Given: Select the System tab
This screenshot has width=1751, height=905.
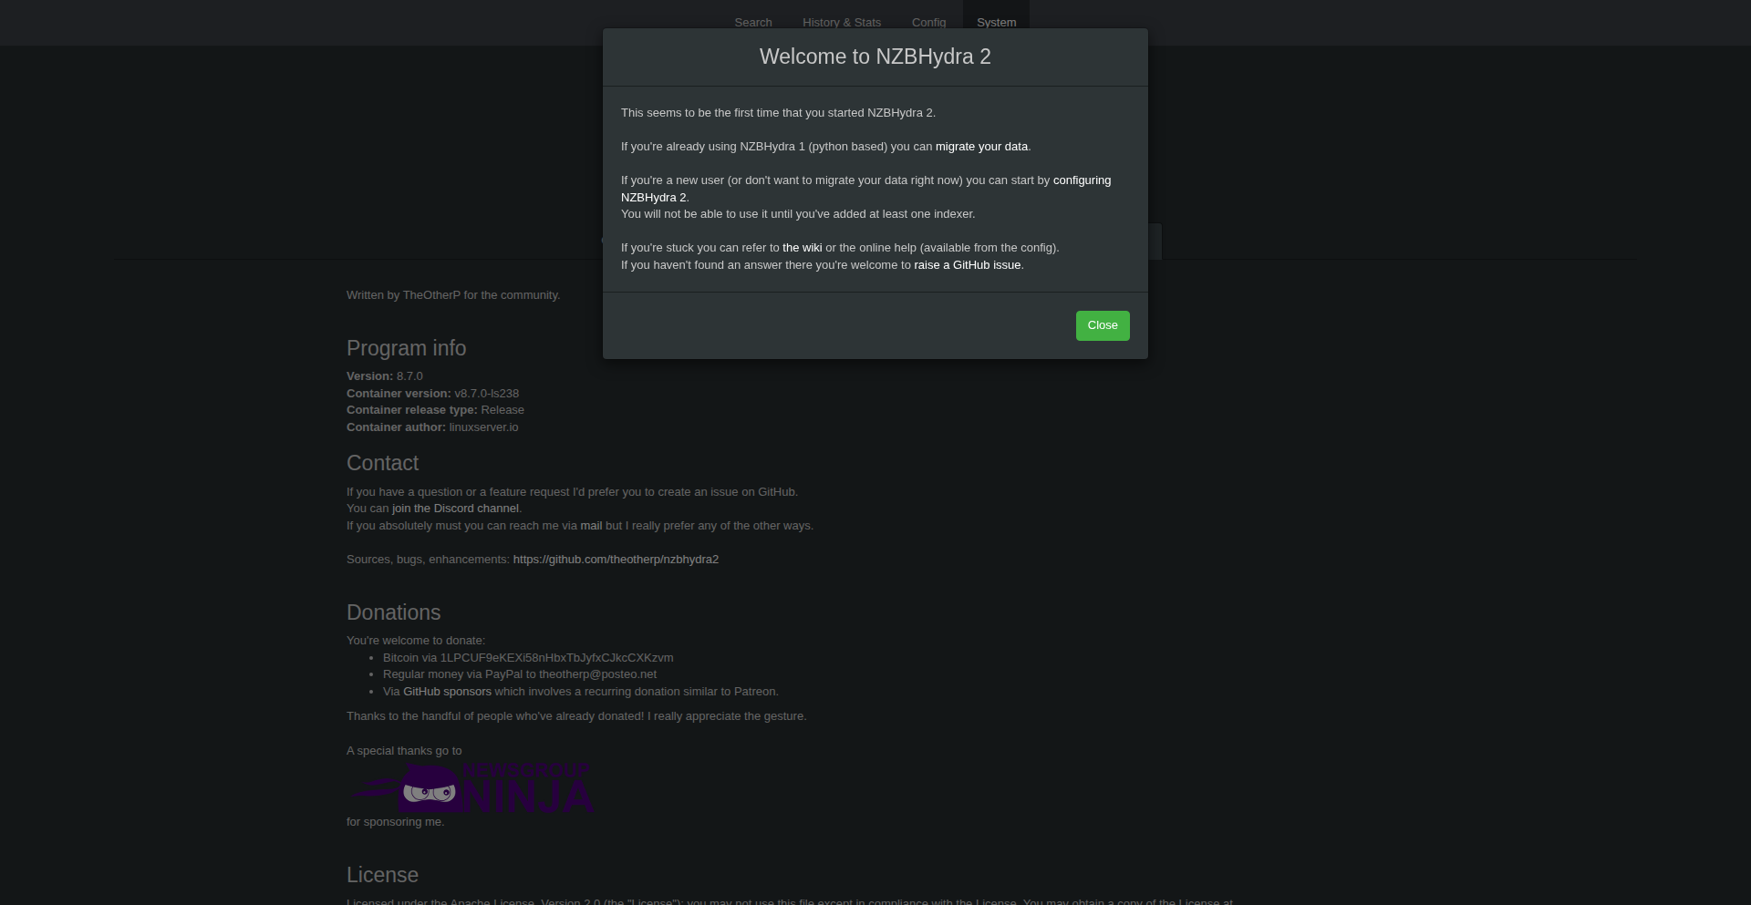Looking at the screenshot, I should tap(996, 23).
